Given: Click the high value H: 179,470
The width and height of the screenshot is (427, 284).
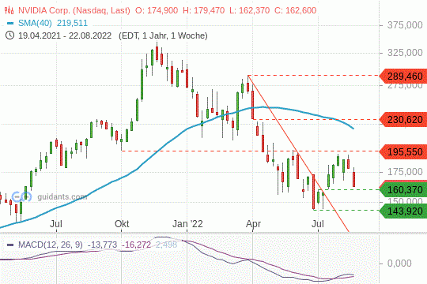Looking at the screenshot, I should [204, 10].
